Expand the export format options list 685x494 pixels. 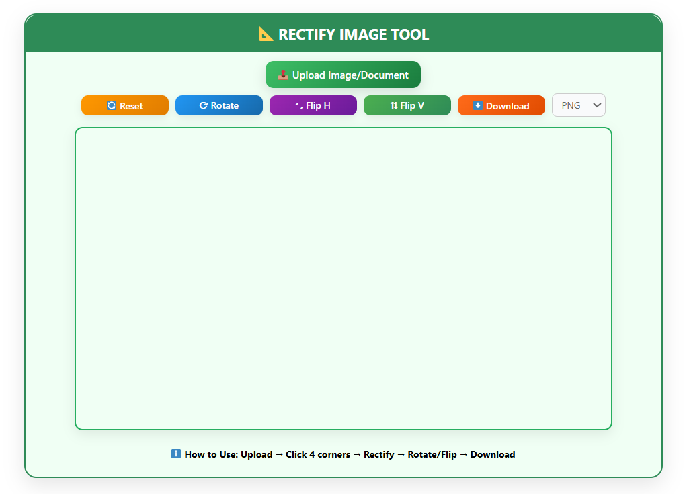click(578, 105)
